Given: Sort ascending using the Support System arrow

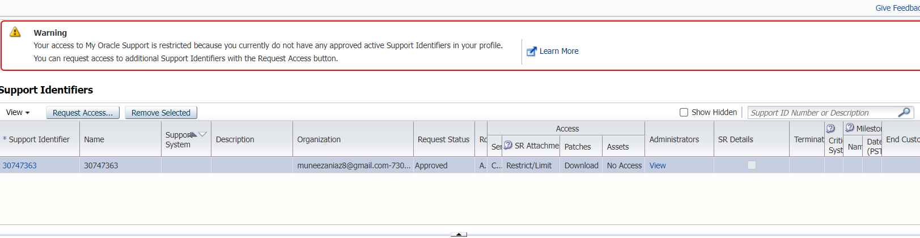Looking at the screenshot, I should 193,134.
